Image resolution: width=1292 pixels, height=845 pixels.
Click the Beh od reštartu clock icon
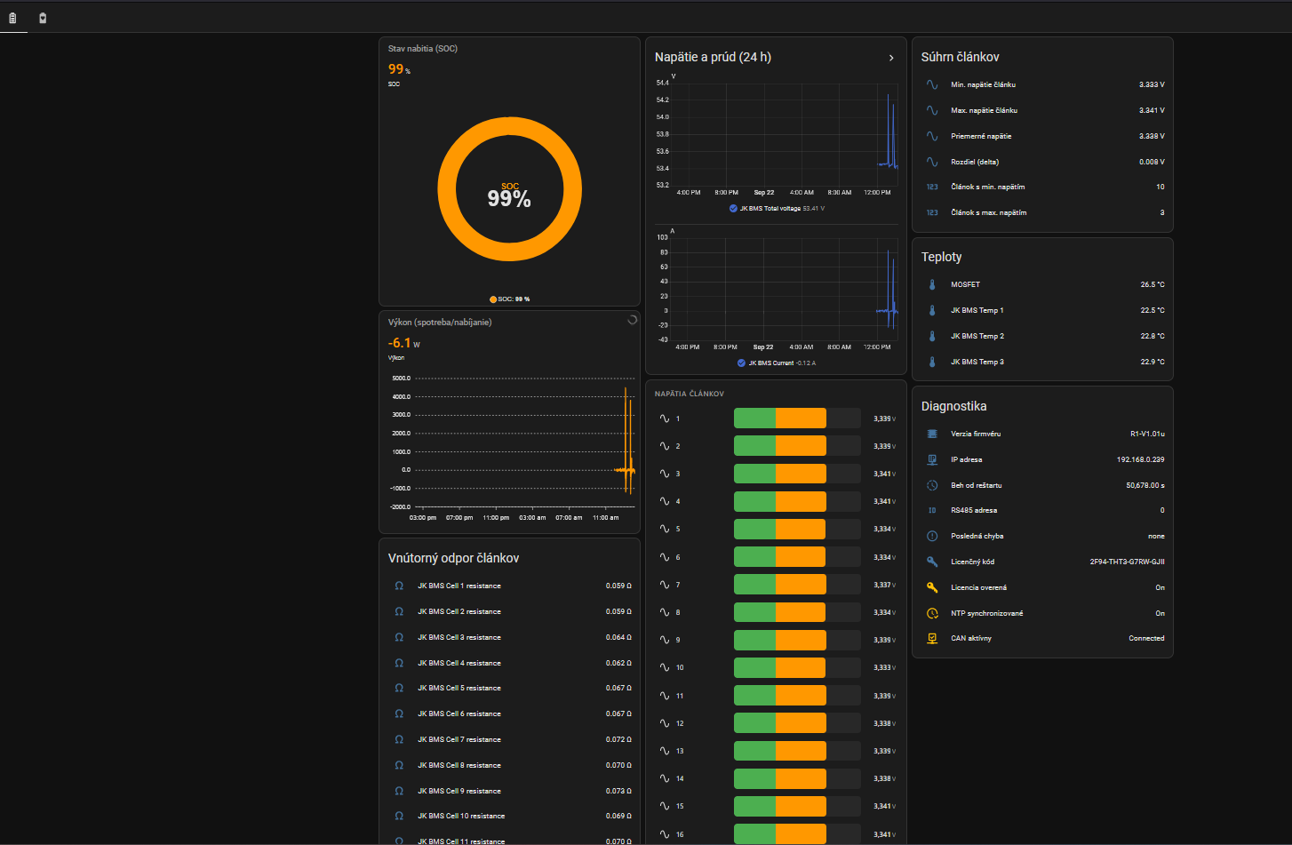point(932,485)
